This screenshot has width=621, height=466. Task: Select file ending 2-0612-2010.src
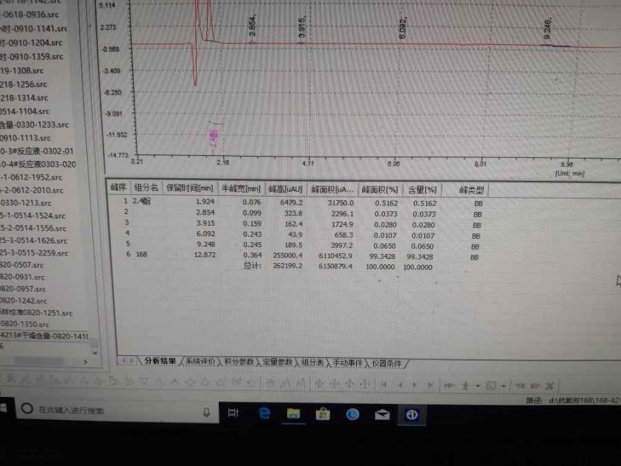click(x=32, y=191)
